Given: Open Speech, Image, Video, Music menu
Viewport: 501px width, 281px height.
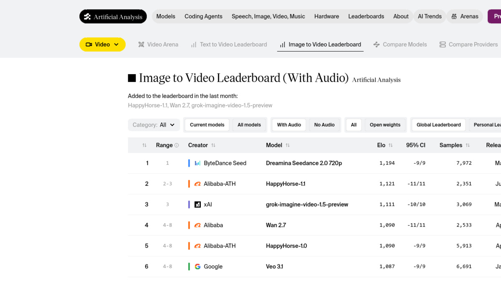Looking at the screenshot, I should coord(268,17).
